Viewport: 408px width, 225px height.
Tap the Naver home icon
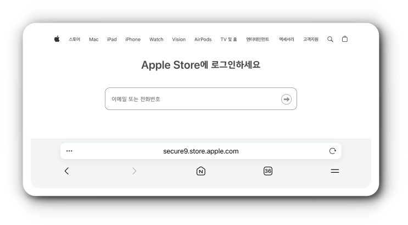coord(201,171)
